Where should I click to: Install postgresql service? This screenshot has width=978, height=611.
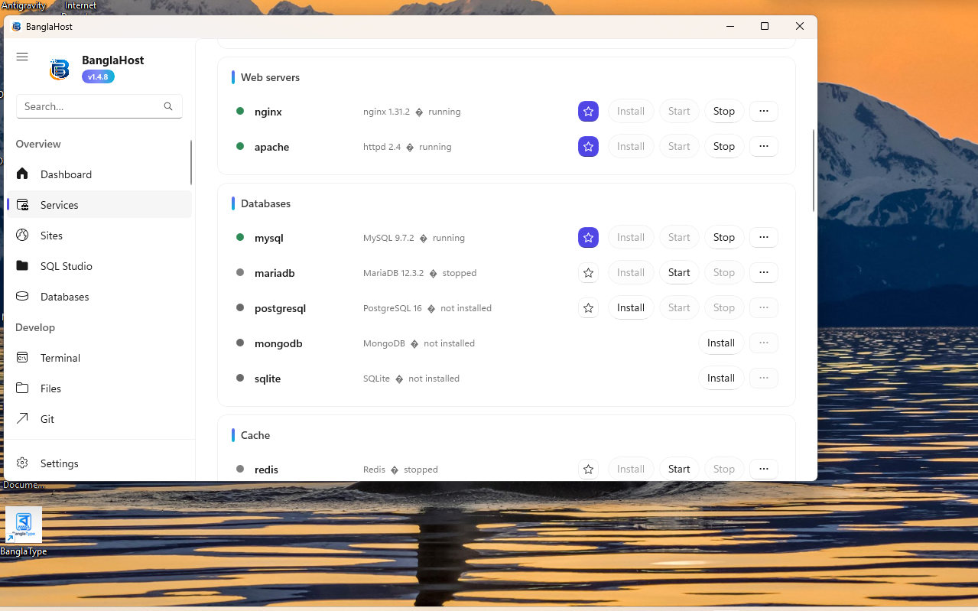[x=631, y=308]
